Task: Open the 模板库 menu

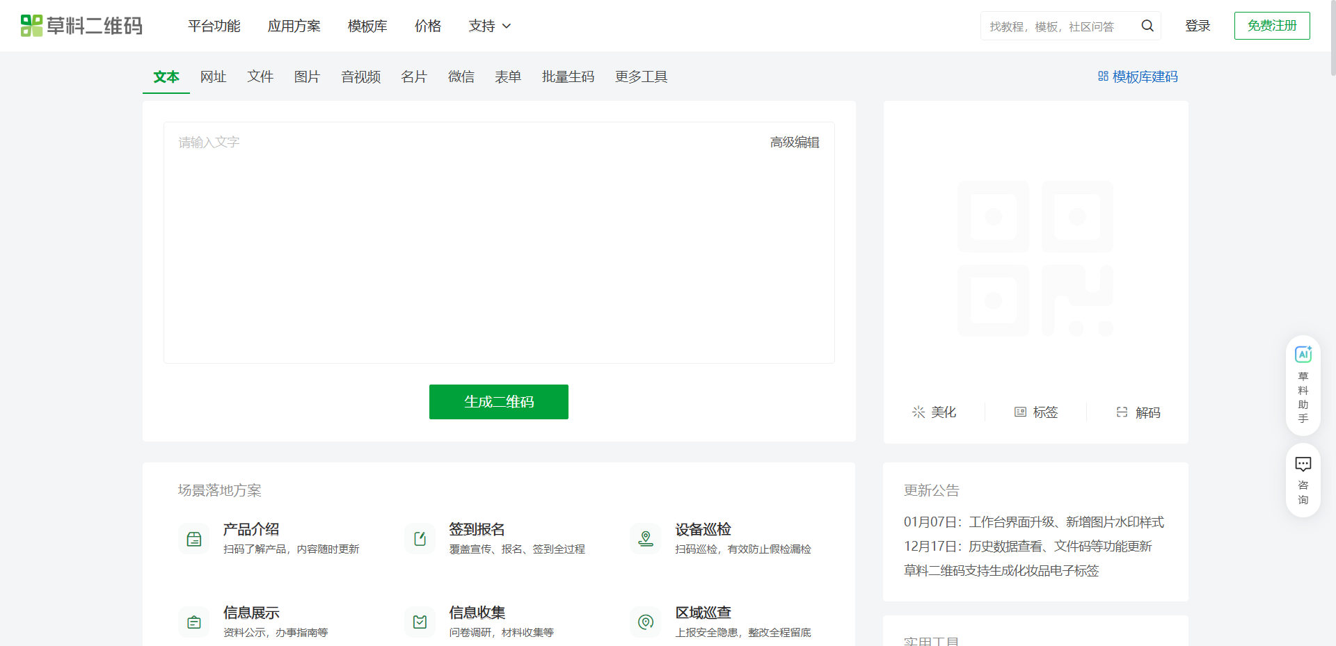Action: (367, 26)
